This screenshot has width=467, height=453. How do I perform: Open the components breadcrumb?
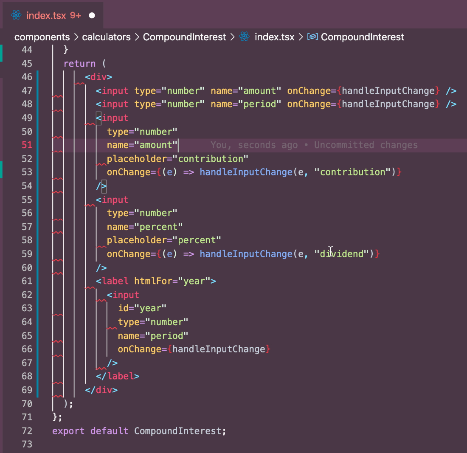[42, 37]
